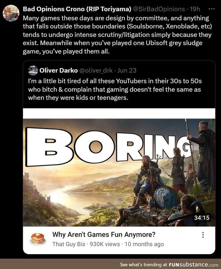Click the 34:15 video duration badge
Screen dimensions: 221x269
pos(202,218)
